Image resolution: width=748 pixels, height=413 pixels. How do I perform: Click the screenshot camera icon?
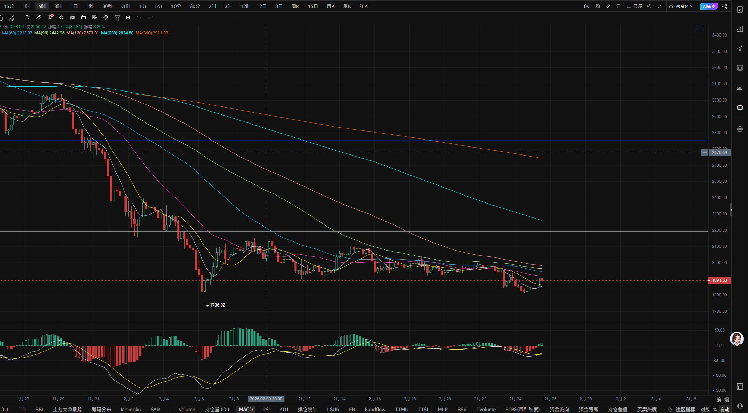click(597, 6)
